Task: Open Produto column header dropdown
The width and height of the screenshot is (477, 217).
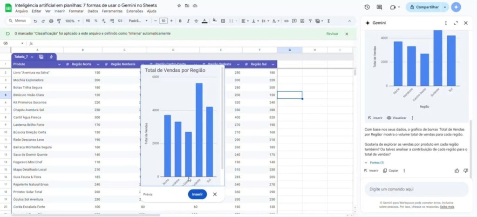Action: coord(59,64)
